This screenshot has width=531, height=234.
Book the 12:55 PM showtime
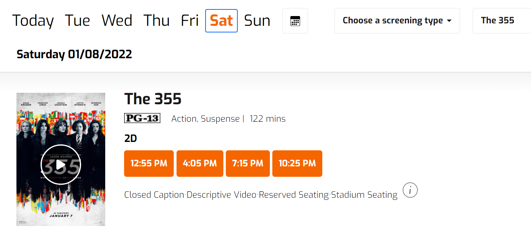click(x=149, y=164)
